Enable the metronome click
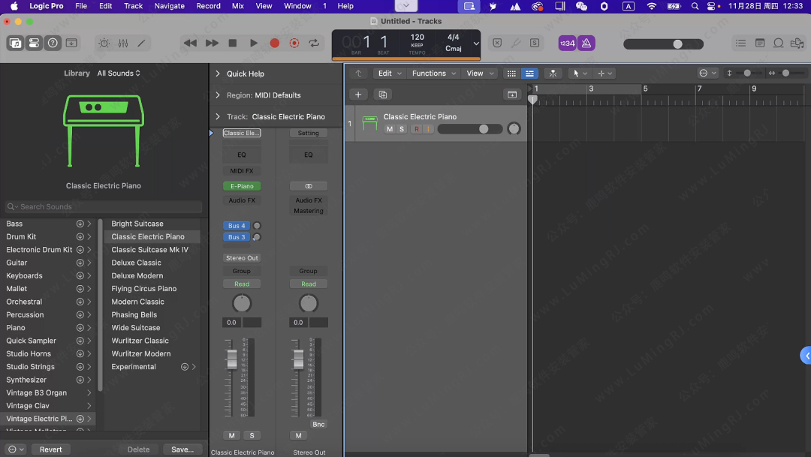The width and height of the screenshot is (811, 457). 586,44
